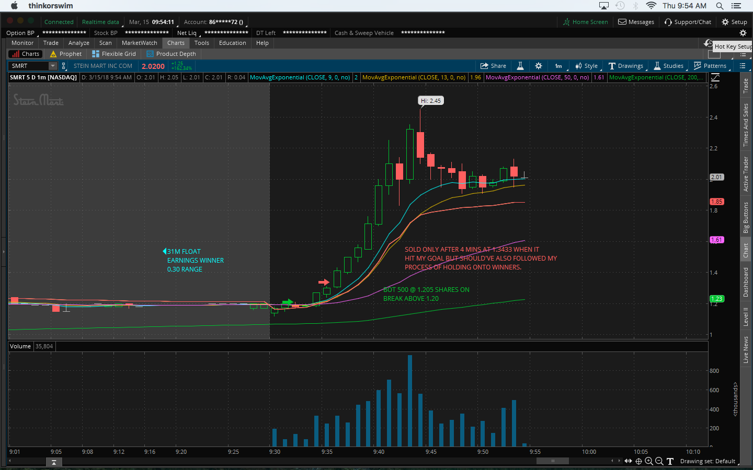
Task: Open the Drawings dropdown menu
Action: 626,66
